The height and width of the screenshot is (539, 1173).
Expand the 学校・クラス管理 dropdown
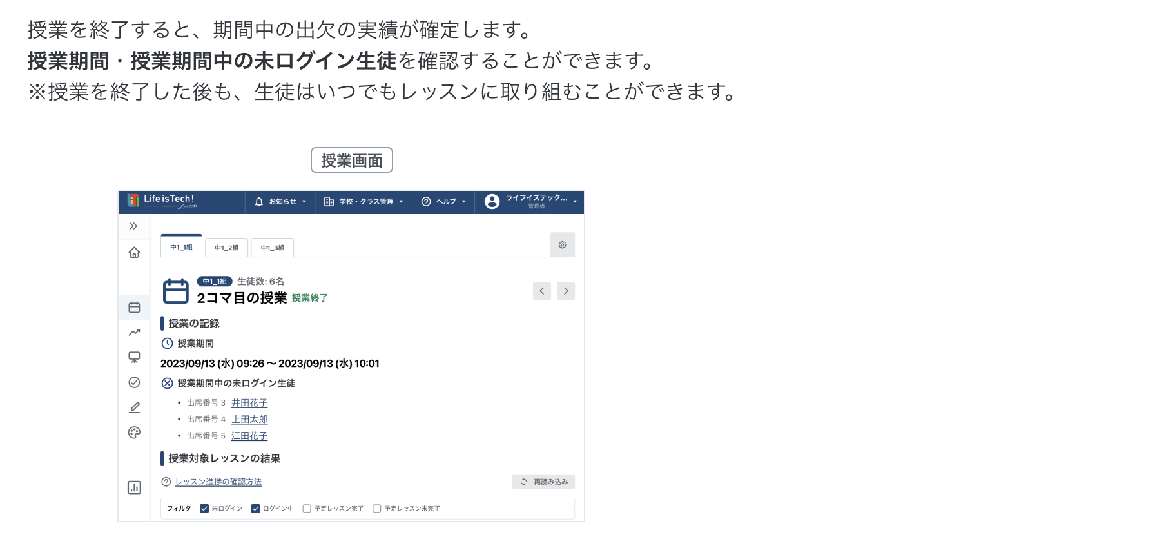tap(364, 202)
